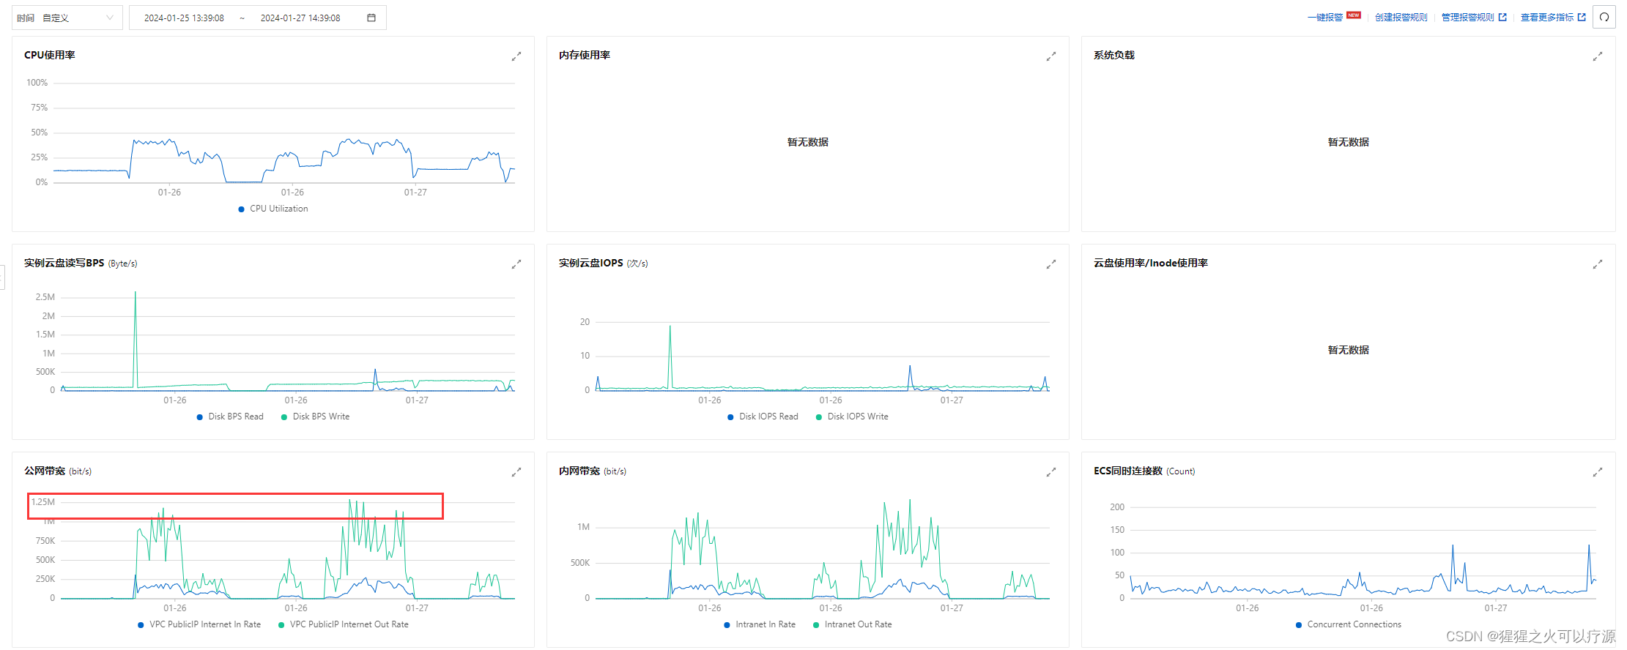The image size is (1627, 650).
Task: Toggle VPC PublicIP Internet In Rate legend
Action: click(x=199, y=624)
